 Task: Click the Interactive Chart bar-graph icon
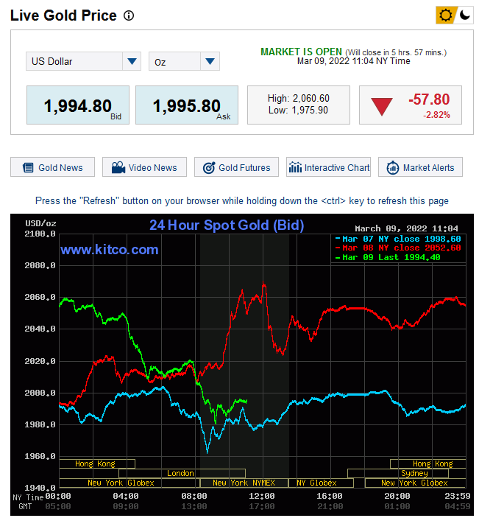[x=295, y=167]
